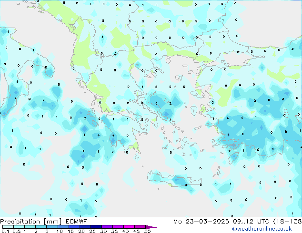Click the '15' legend scale value
Image resolution: width=302 pixels, height=233 pixels.
click(70, 231)
